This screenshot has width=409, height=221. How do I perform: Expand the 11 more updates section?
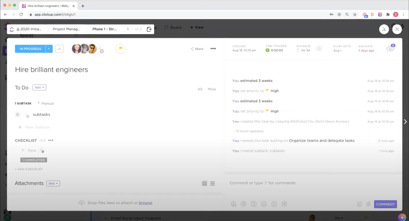pos(250,131)
